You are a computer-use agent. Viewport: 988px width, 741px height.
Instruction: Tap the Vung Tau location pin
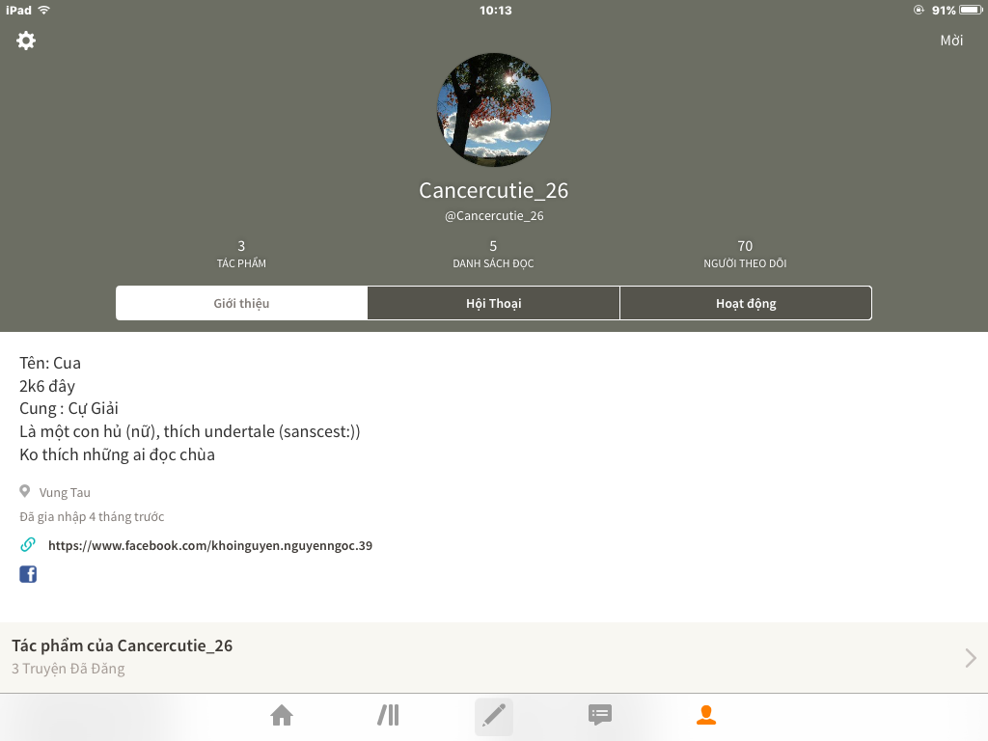[24, 491]
